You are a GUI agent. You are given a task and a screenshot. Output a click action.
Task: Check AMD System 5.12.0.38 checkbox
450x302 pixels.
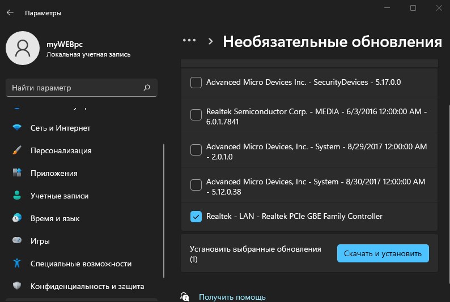[x=196, y=185]
